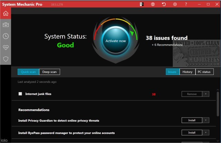Select the PC status tab
This screenshot has height=143, width=221.
coord(204,72)
